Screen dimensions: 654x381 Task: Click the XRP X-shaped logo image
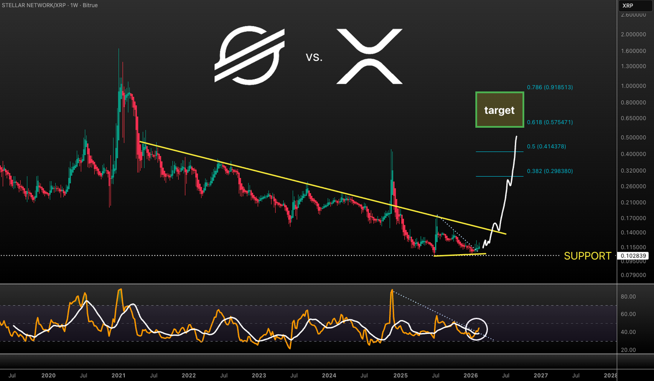click(370, 57)
